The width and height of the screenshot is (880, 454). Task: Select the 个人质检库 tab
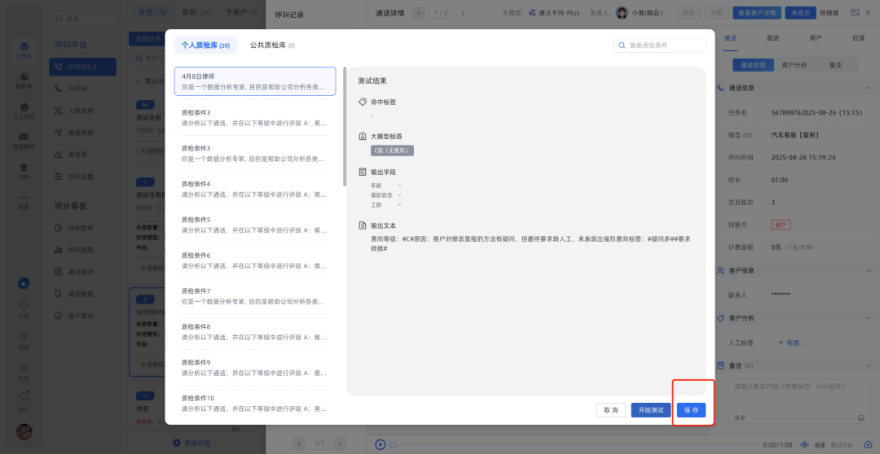pyautogui.click(x=205, y=46)
